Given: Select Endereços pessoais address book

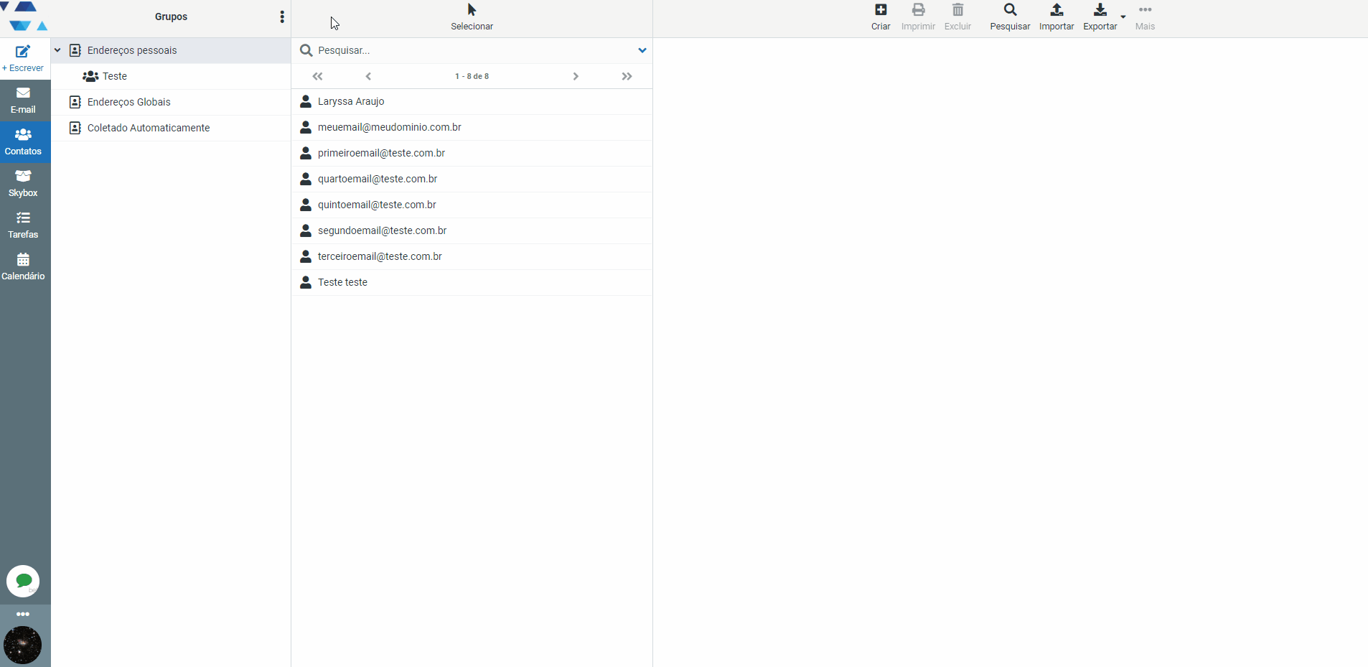Looking at the screenshot, I should pos(171,50).
